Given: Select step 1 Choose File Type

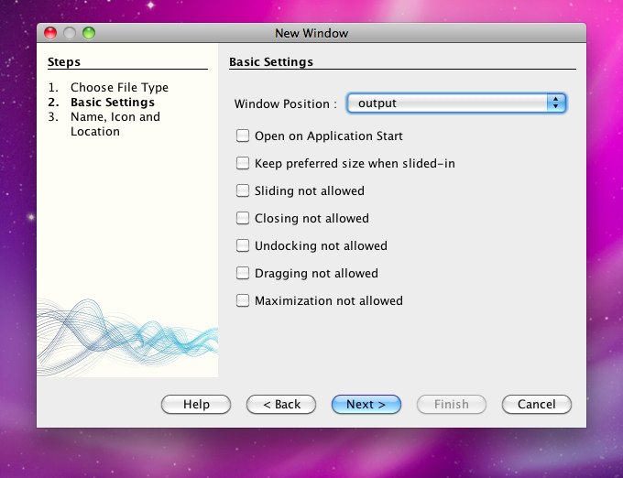Looking at the screenshot, I should [x=119, y=87].
